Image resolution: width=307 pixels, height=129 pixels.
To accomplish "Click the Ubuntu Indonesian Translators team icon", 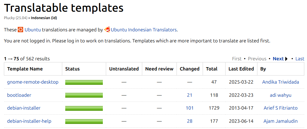I will 107,30.
